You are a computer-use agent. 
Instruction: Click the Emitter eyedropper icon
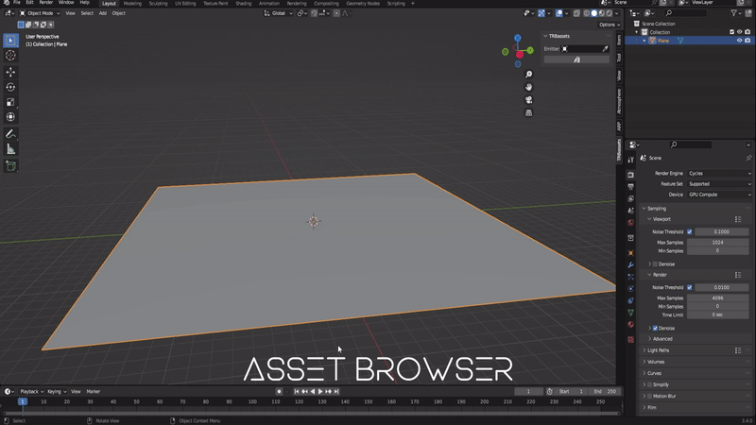pyautogui.click(x=606, y=49)
